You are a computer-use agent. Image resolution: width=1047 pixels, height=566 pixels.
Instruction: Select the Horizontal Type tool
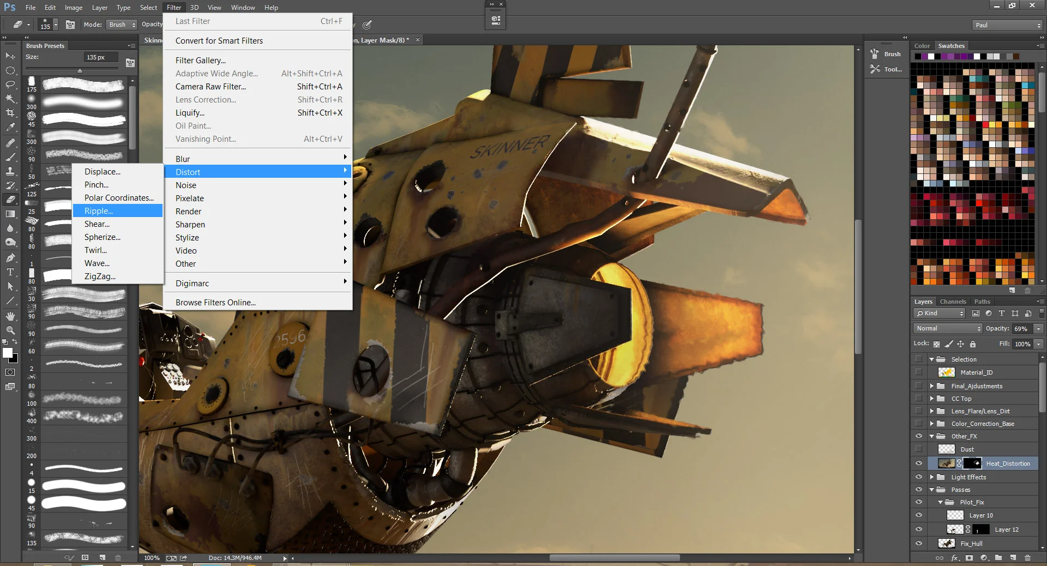coord(10,272)
